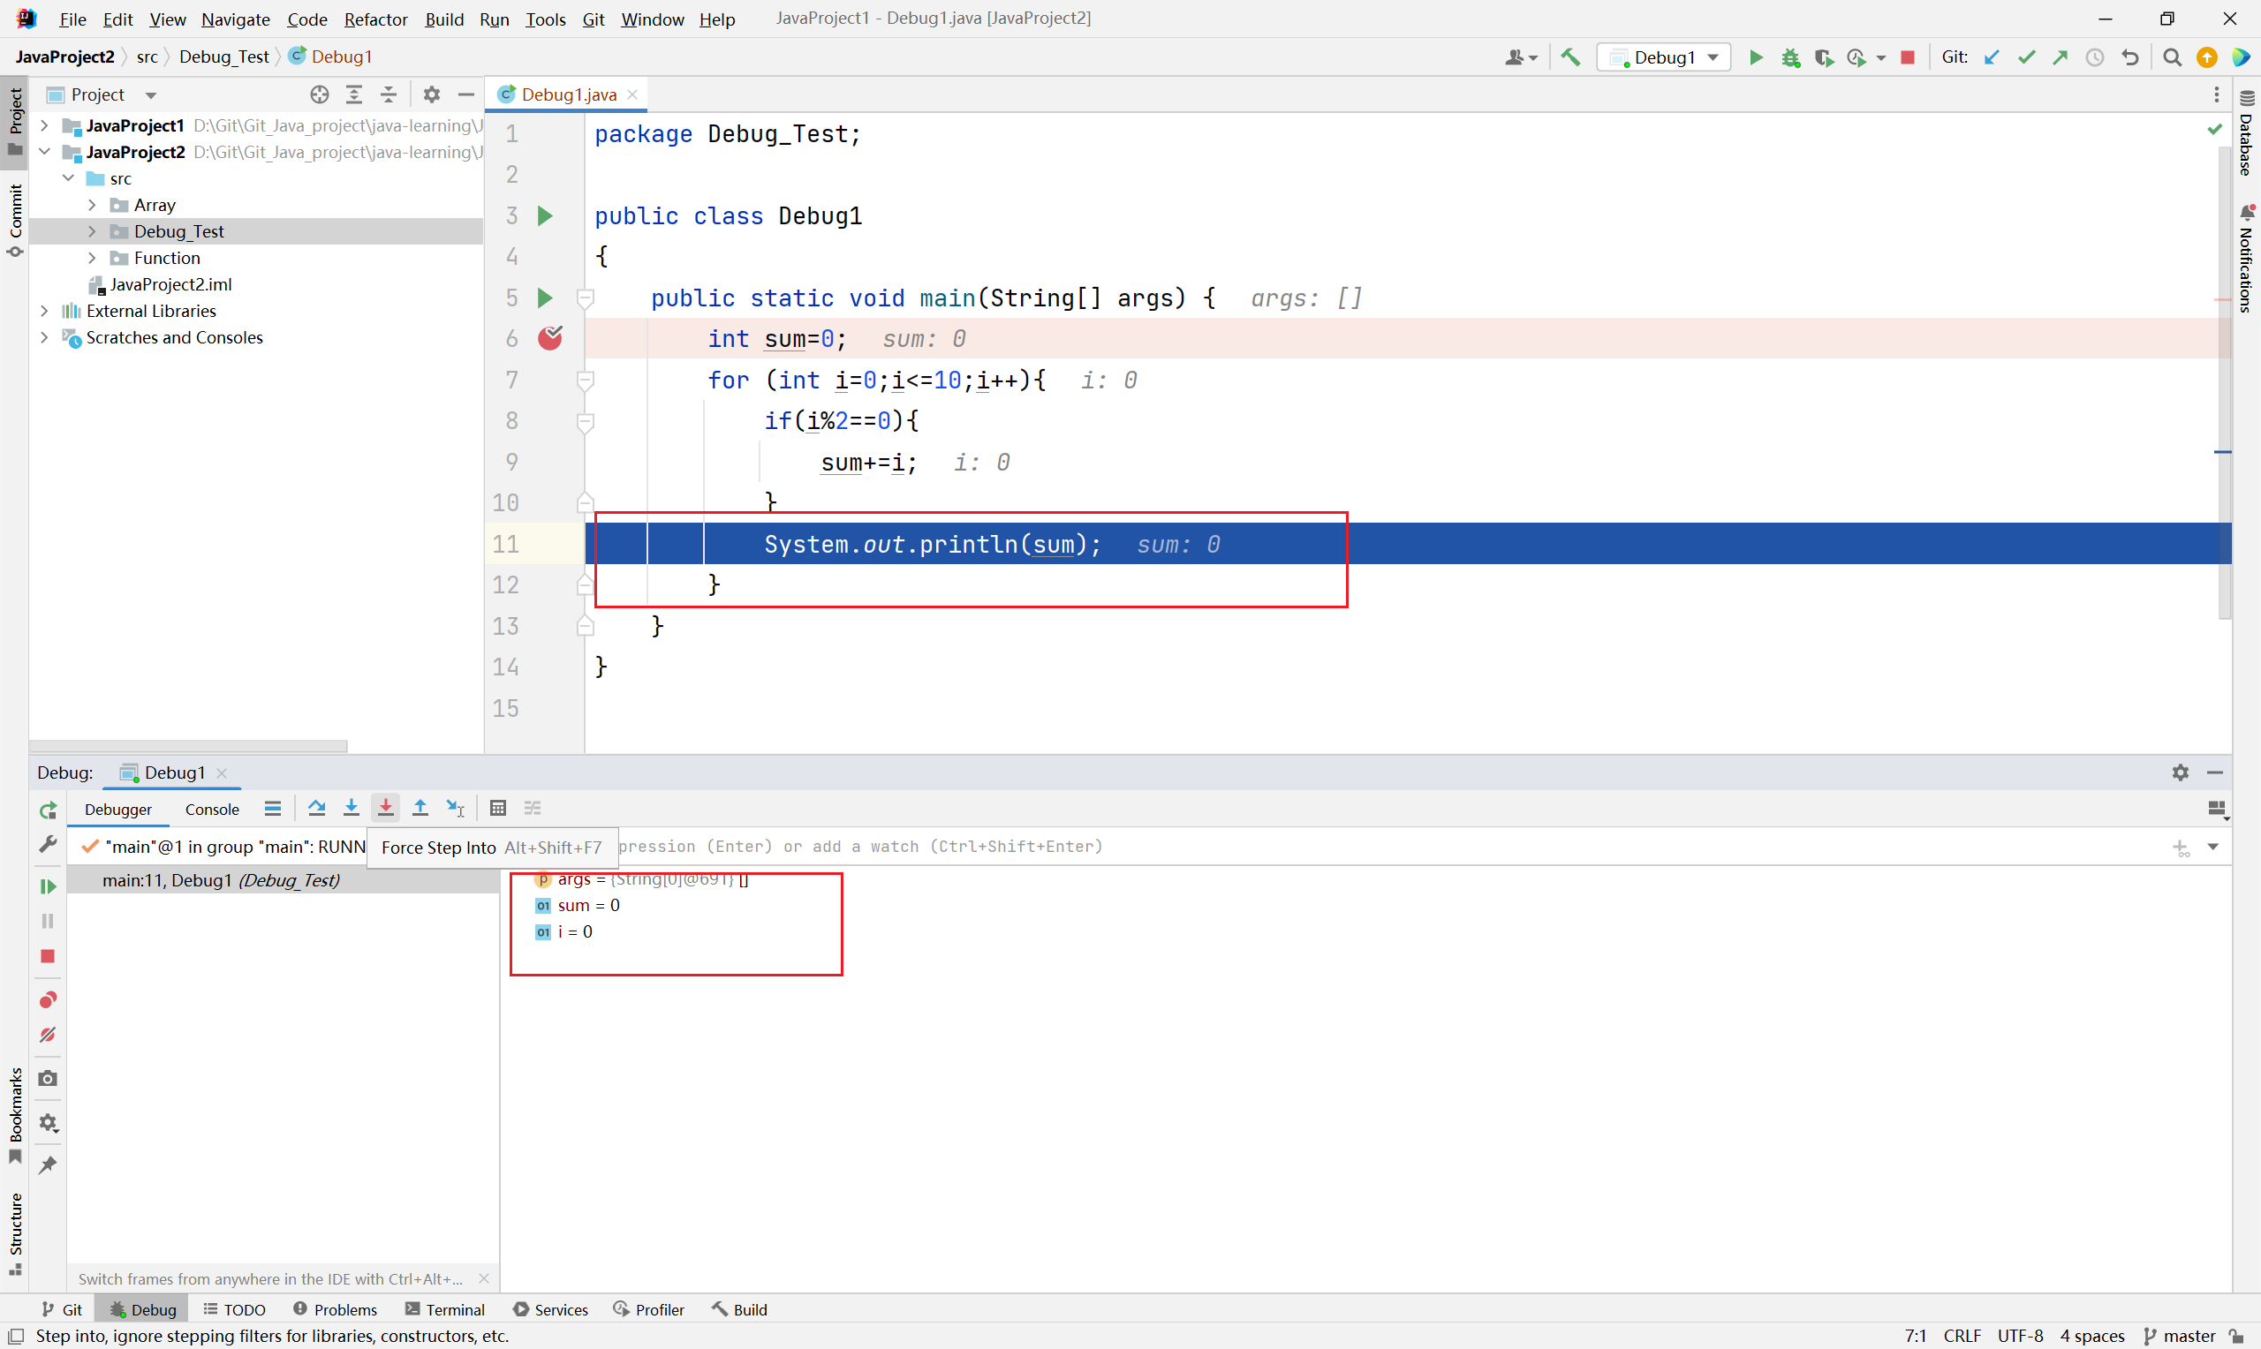Image resolution: width=2261 pixels, height=1349 pixels.
Task: Stop process via top toolbar red square
Action: 1909,57
